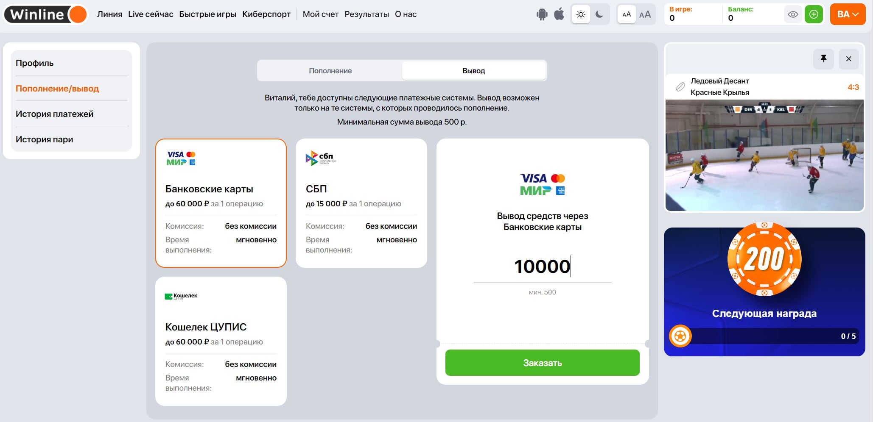Screen dimensions: 873x422
Task: Click the reward progress bar showing 0/5
Action: click(x=772, y=336)
